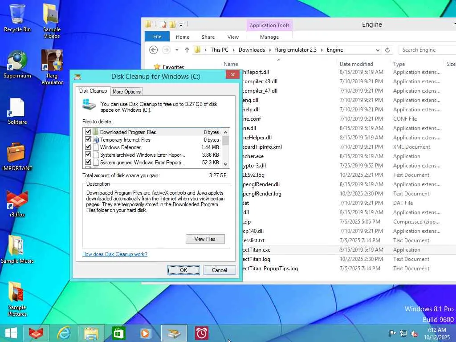Launch the Supermium browser shortcut
The height and width of the screenshot is (342, 456).
point(17,64)
